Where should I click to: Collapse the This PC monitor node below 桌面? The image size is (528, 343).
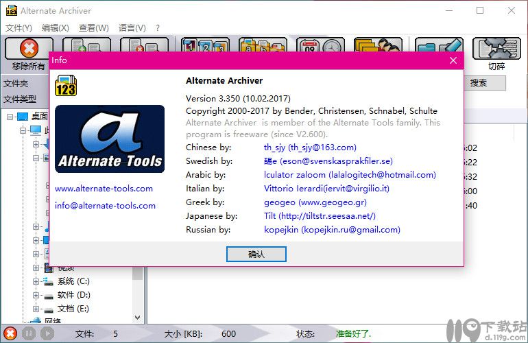tap(23, 130)
